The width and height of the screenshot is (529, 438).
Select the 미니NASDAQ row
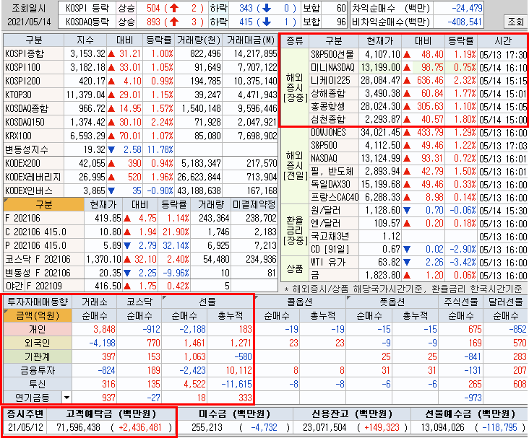[418, 68]
